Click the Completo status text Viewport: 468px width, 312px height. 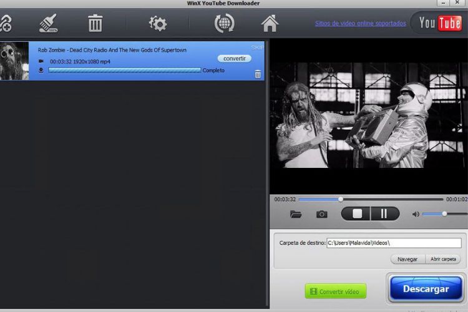pos(213,71)
